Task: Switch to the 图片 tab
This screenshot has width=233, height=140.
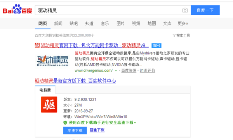Action: (x=120, y=23)
